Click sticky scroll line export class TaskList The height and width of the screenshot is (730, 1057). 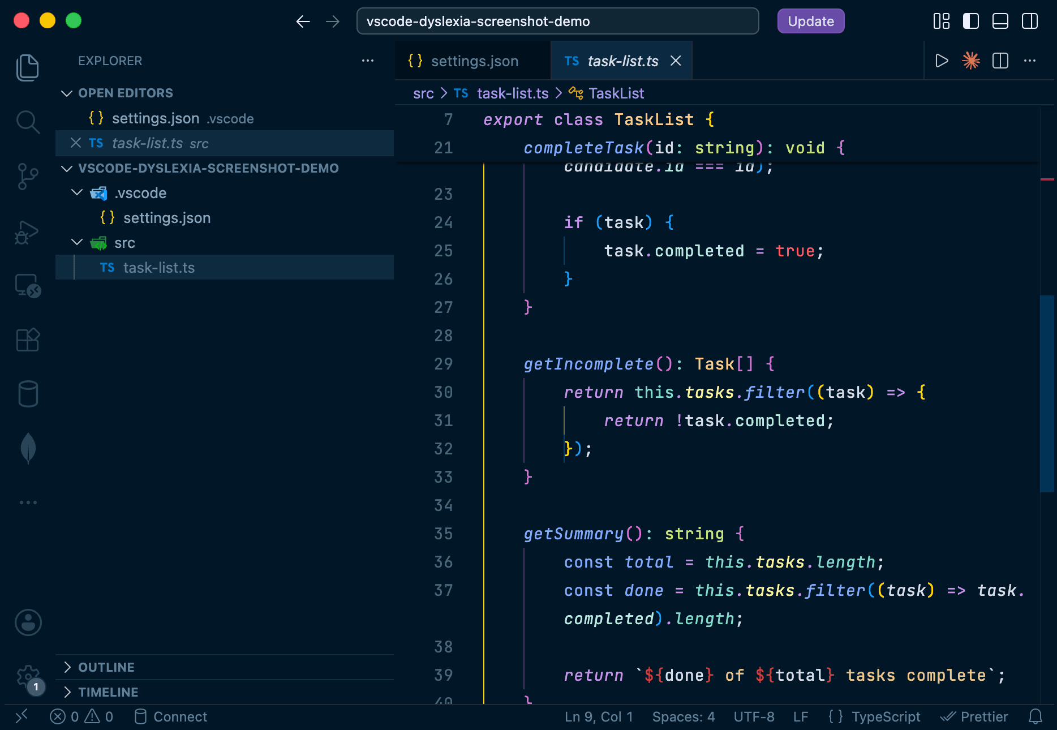[x=599, y=119]
